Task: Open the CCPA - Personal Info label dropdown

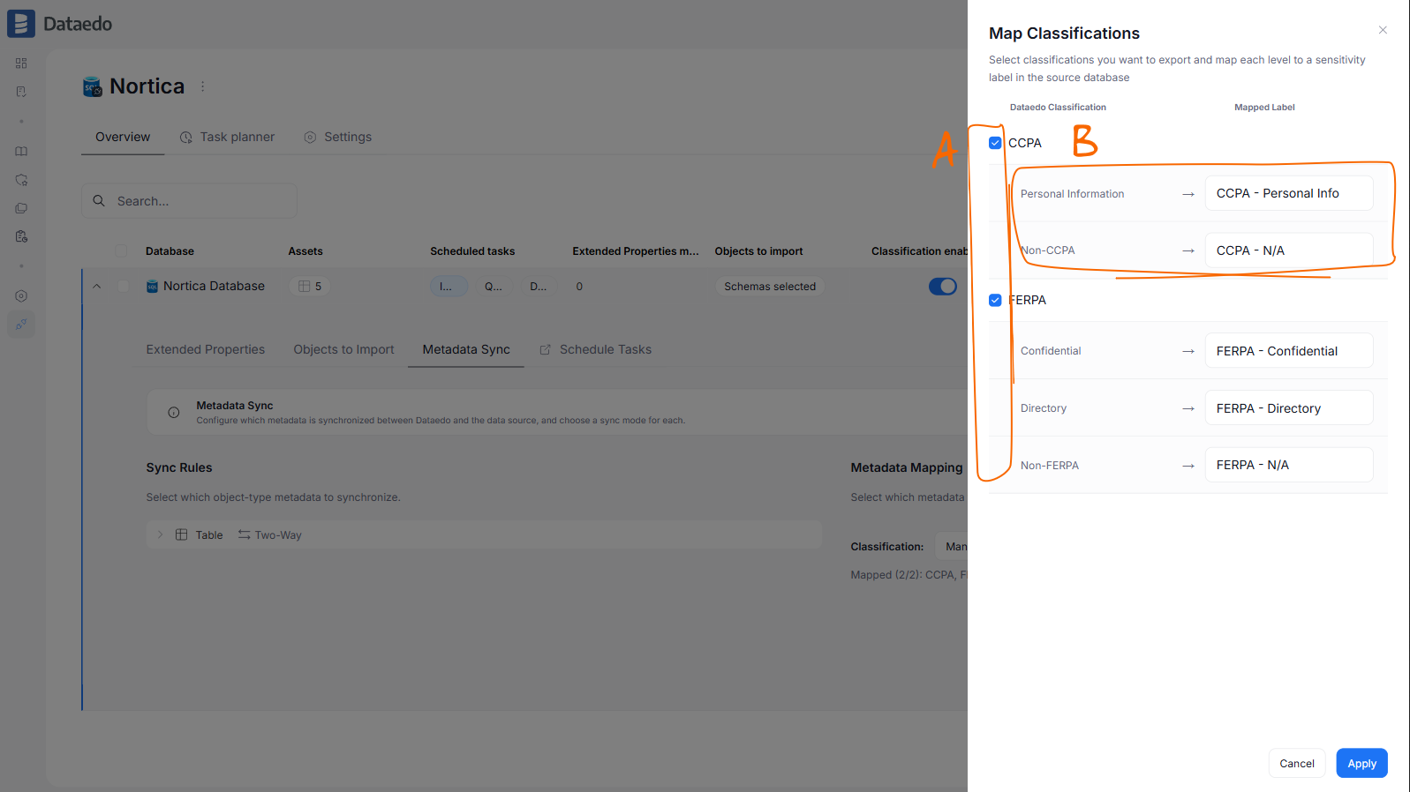Action: [x=1289, y=193]
